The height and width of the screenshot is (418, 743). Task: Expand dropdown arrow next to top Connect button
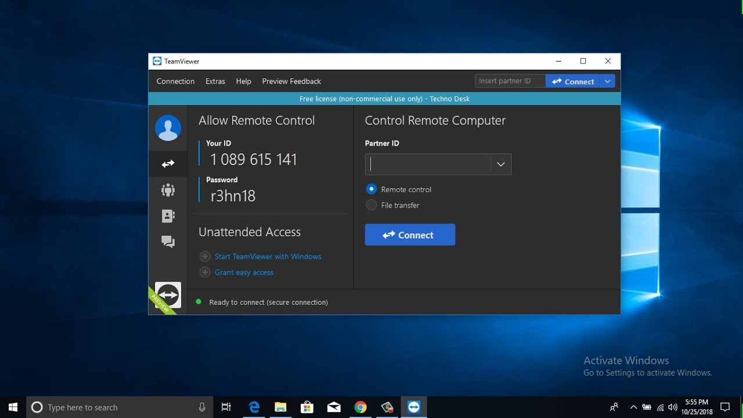tap(607, 81)
